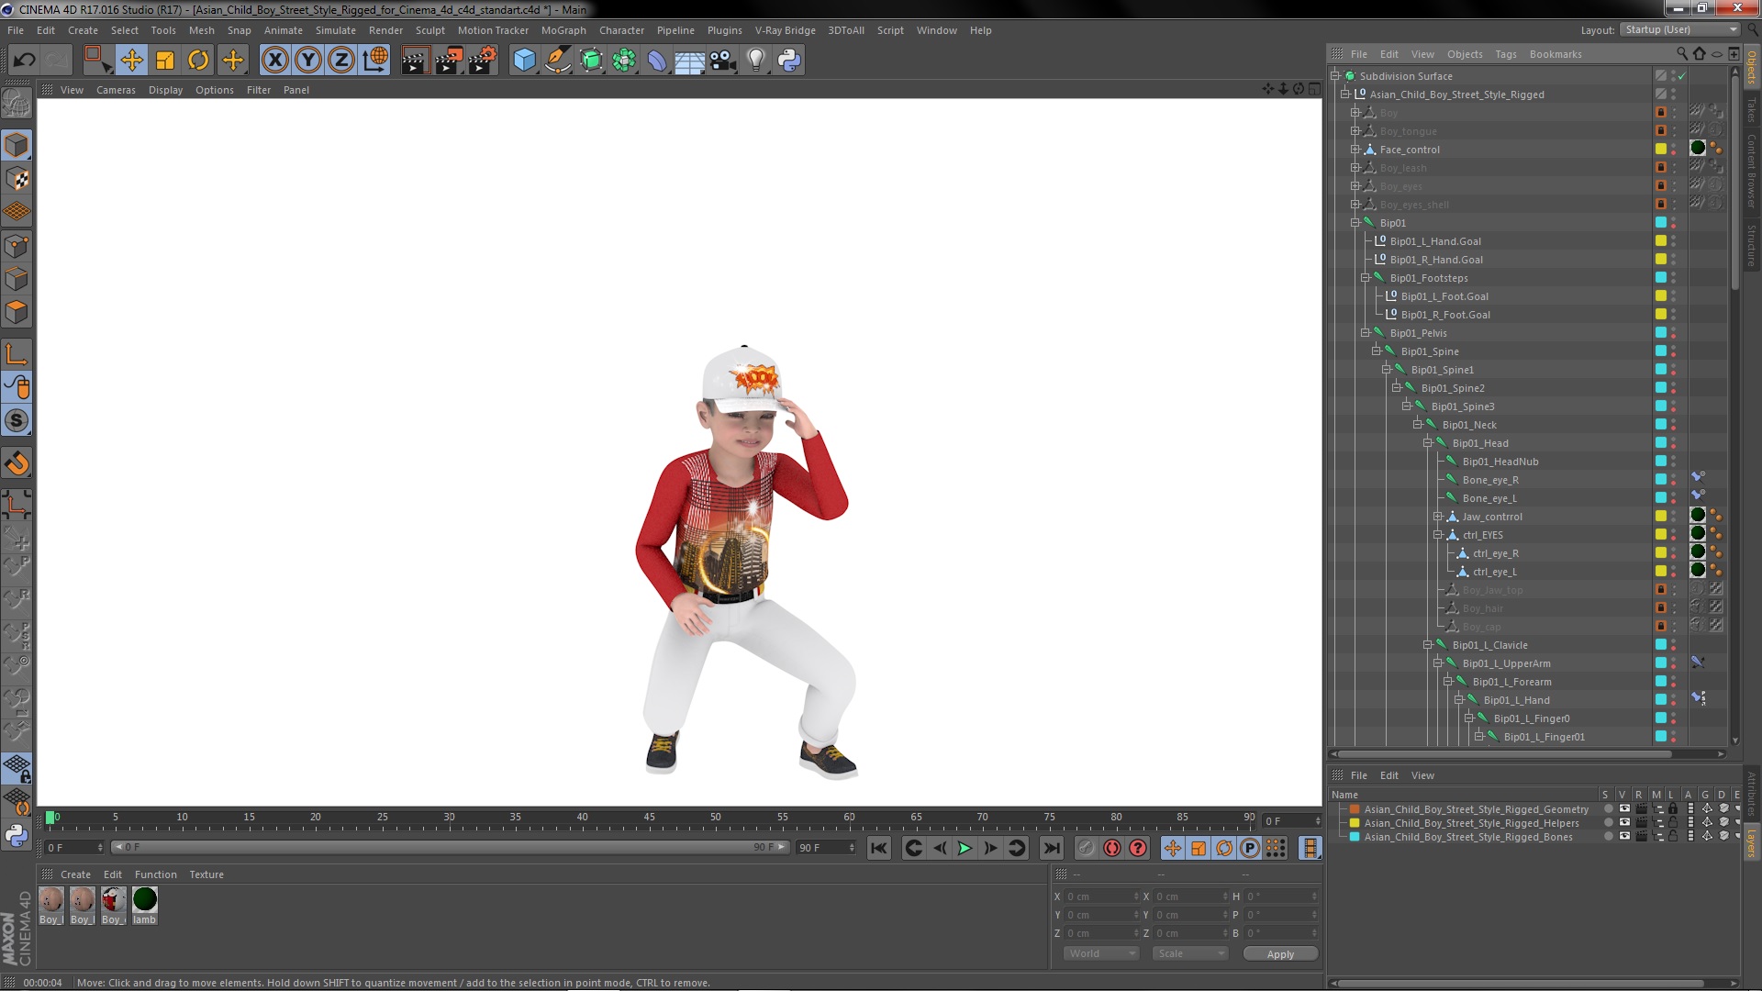This screenshot has height=991, width=1762.
Task: Expand Face_control node
Action: (x=1355, y=150)
